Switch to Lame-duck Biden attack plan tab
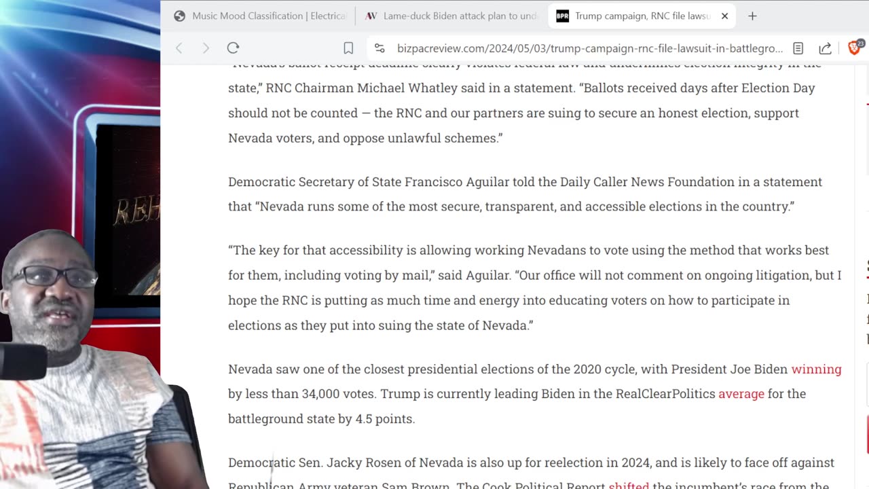Image resolution: width=869 pixels, height=489 pixels. coord(451,16)
